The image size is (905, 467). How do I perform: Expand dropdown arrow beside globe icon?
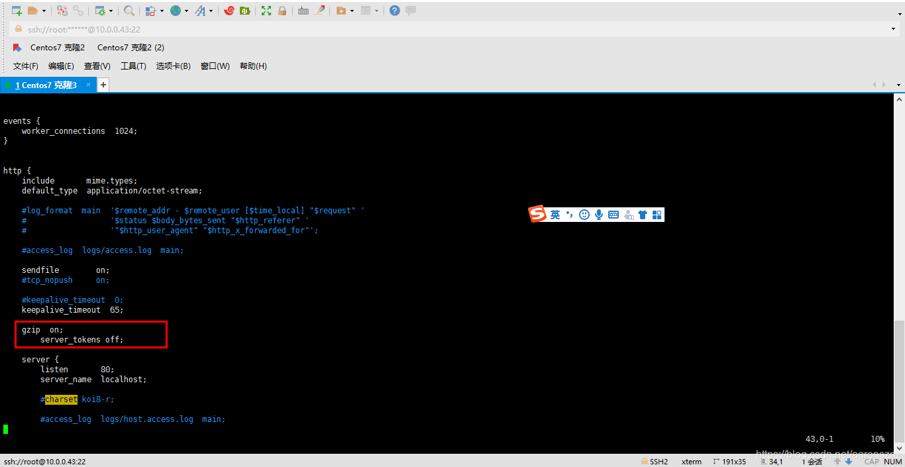tap(186, 11)
